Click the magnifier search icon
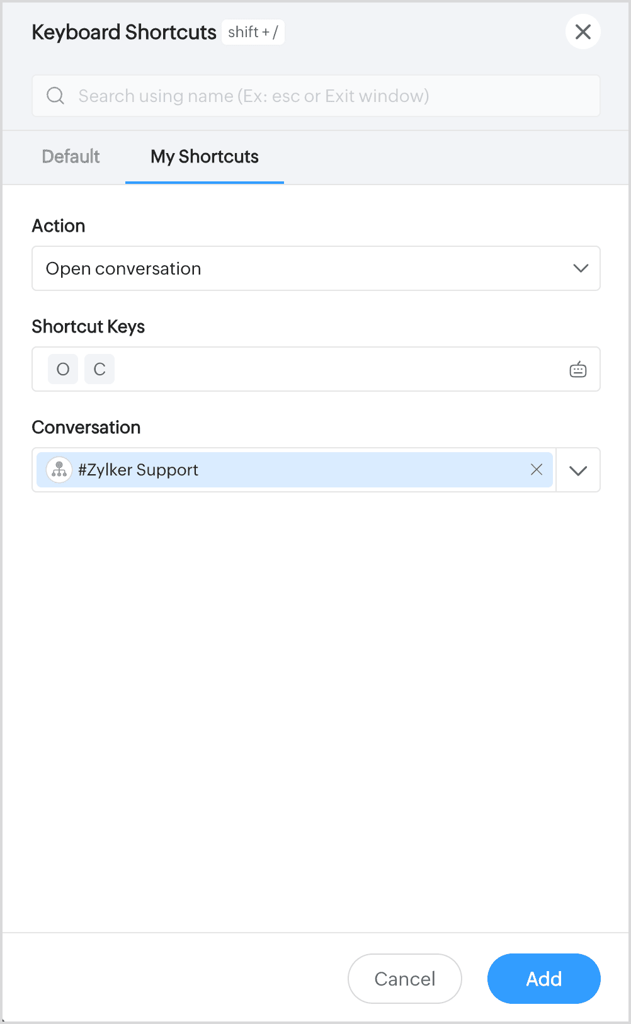 coord(55,96)
